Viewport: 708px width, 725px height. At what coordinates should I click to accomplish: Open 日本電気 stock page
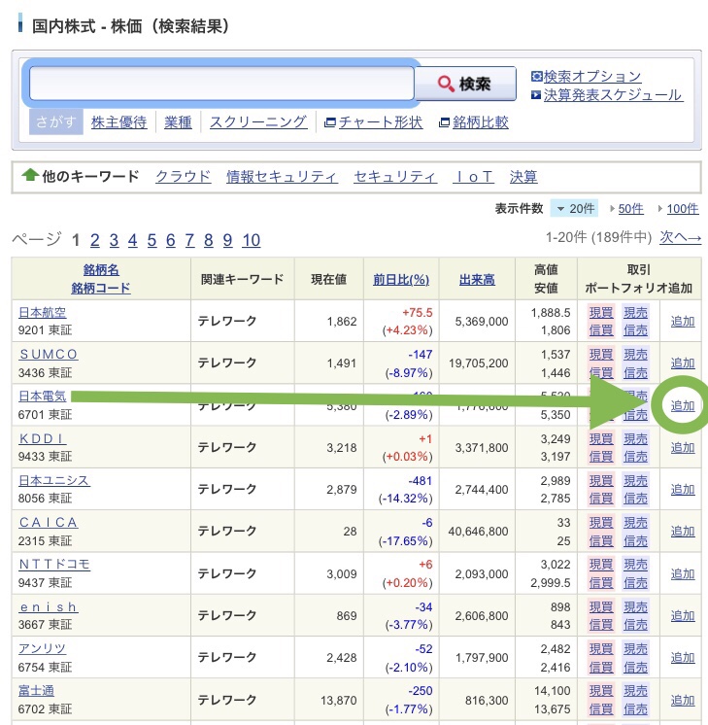click(x=42, y=397)
